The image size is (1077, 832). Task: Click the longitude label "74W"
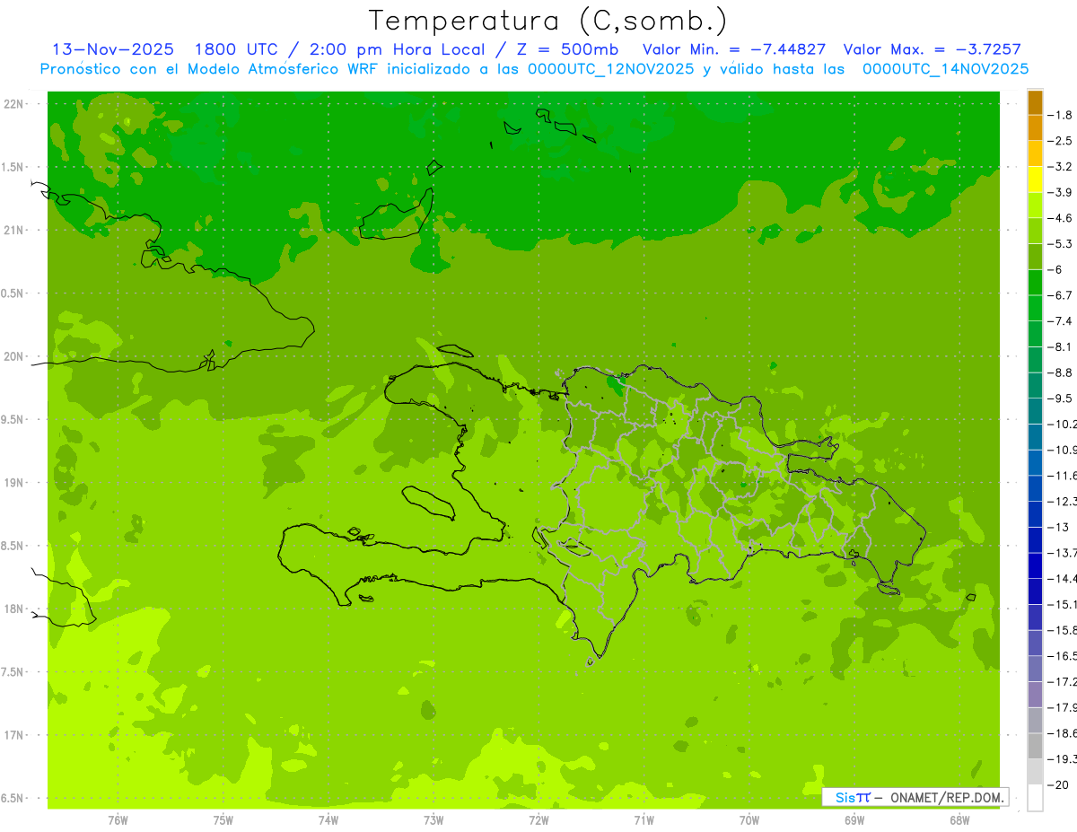328,820
